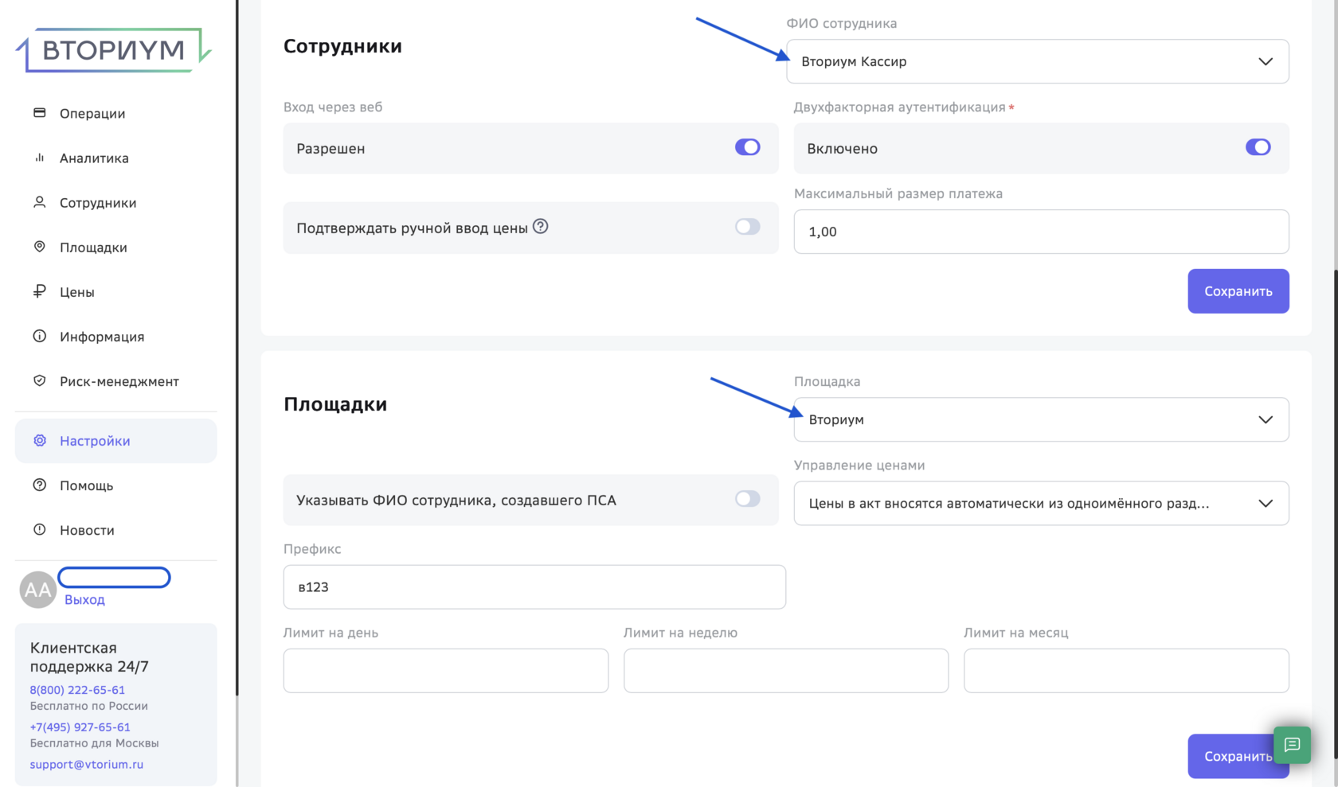Screen dimensions: 1338x787
Task: Click the Площадки location pin icon
Action: click(39, 247)
